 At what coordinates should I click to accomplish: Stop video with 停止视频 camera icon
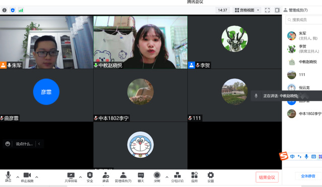pos(27,177)
